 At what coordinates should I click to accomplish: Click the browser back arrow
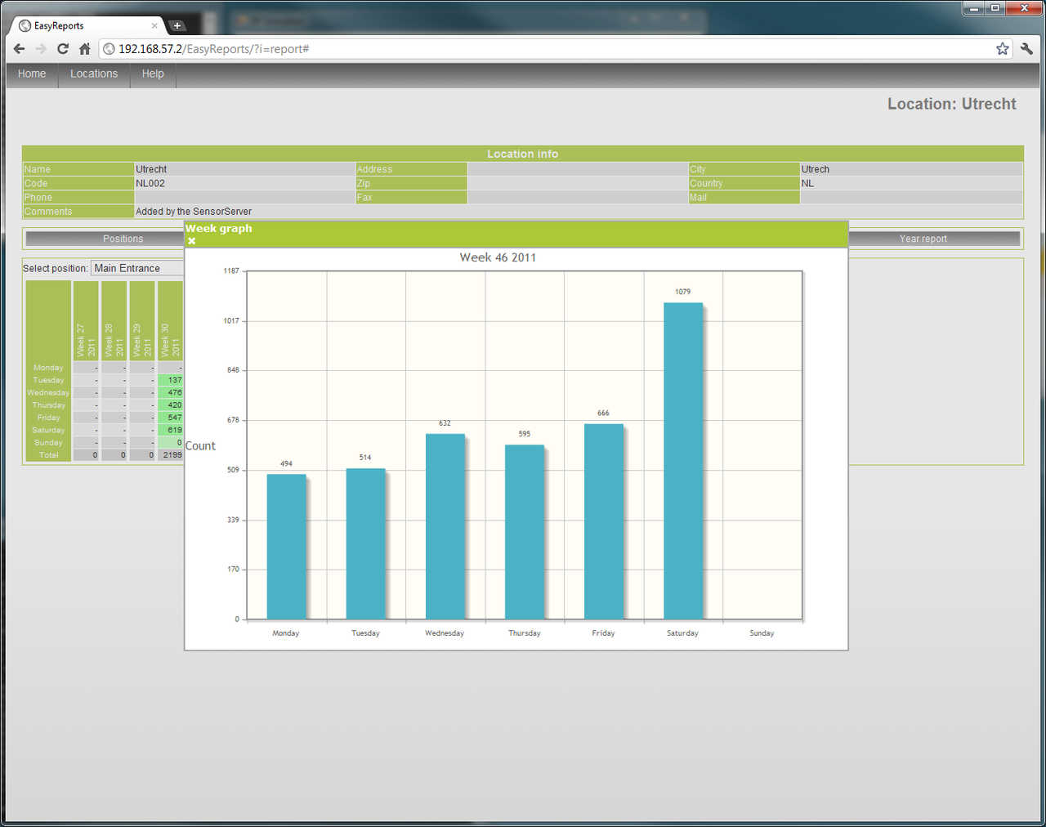[19, 48]
